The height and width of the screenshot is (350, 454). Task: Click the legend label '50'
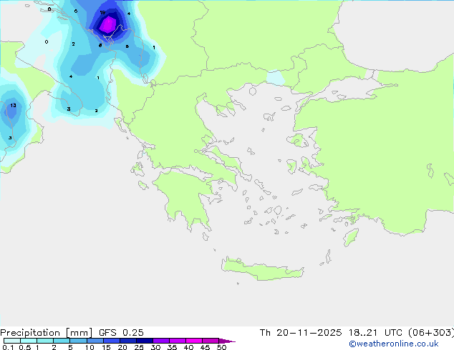tap(221, 347)
